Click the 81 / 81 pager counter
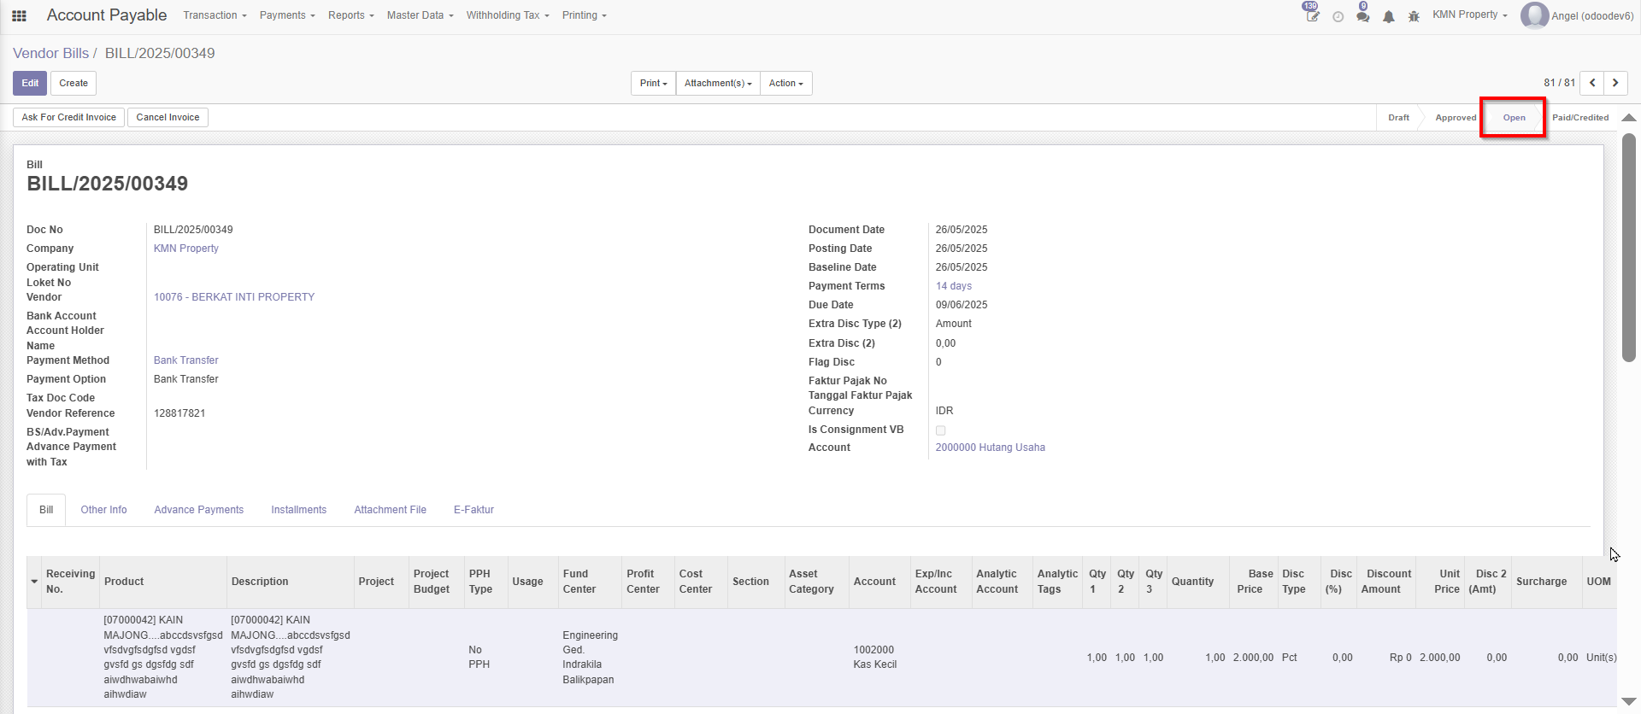 click(x=1559, y=83)
